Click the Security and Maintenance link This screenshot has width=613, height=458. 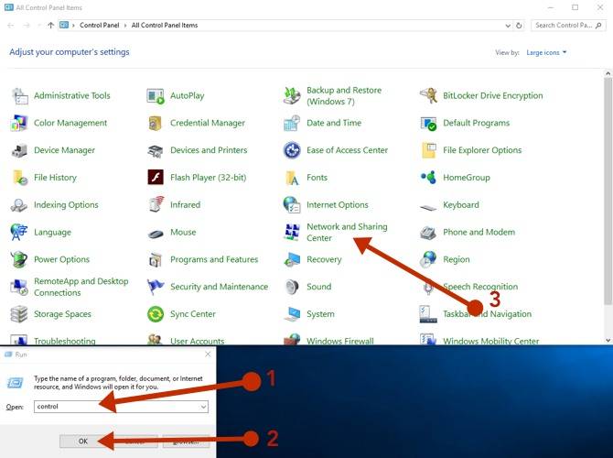(219, 287)
